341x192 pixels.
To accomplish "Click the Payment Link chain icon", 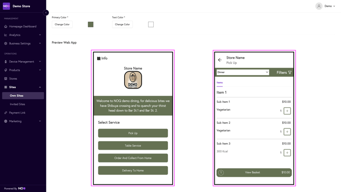I will pos(6,113).
